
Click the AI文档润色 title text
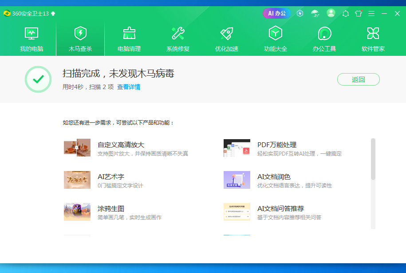pos(274,177)
